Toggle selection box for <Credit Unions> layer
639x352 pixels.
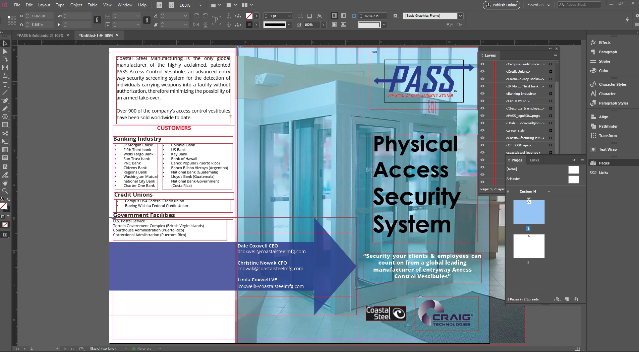(x=550, y=71)
